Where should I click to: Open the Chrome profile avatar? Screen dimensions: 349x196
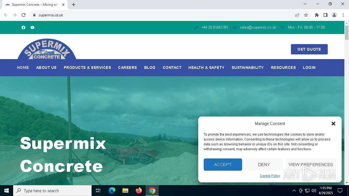[334, 15]
